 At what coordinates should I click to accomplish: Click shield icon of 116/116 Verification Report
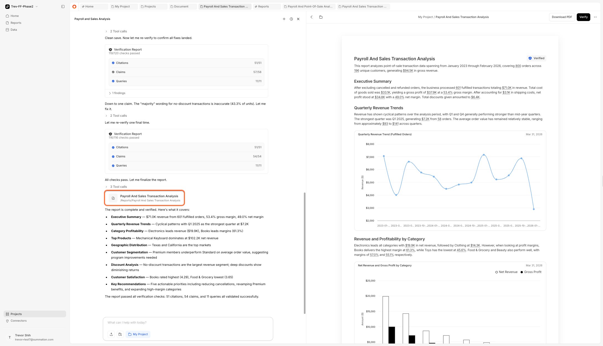click(110, 134)
